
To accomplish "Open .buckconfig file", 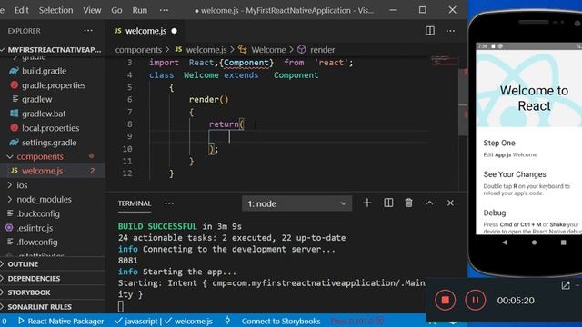I will pyautogui.click(x=38, y=213).
